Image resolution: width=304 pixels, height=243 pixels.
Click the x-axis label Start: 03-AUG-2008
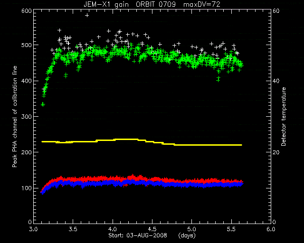pyautogui.click(x=138, y=235)
